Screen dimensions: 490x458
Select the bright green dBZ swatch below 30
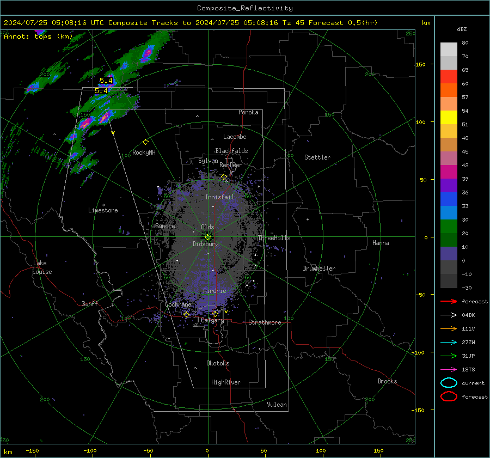(449, 227)
